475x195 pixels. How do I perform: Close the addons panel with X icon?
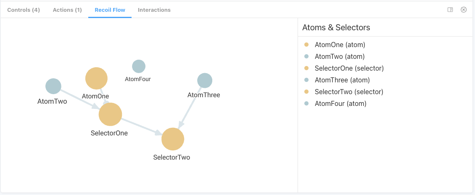(x=464, y=10)
